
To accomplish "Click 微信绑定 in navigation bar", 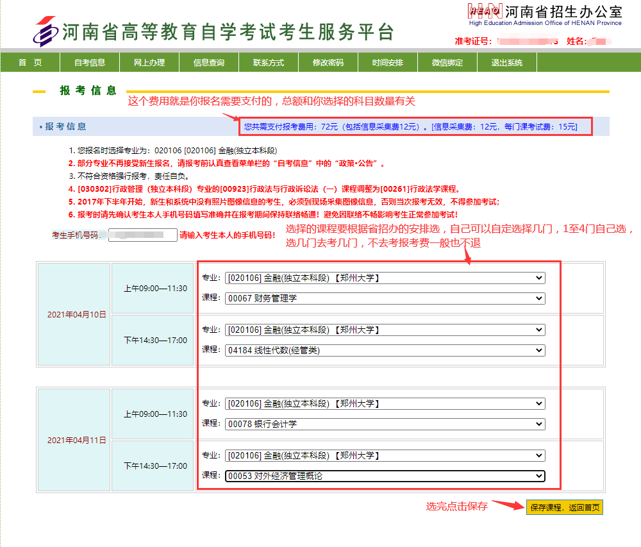I will click(447, 62).
